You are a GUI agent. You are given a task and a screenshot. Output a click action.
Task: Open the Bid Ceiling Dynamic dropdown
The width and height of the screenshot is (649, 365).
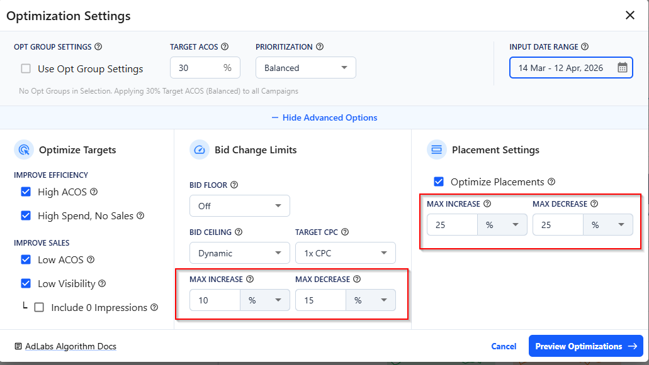(x=235, y=253)
